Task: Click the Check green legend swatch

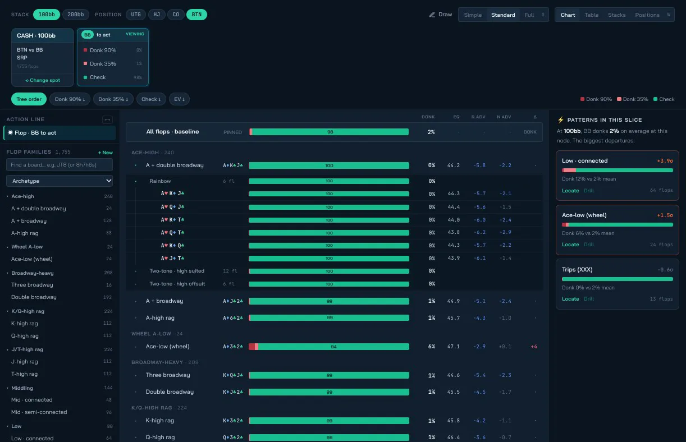Action: point(655,99)
